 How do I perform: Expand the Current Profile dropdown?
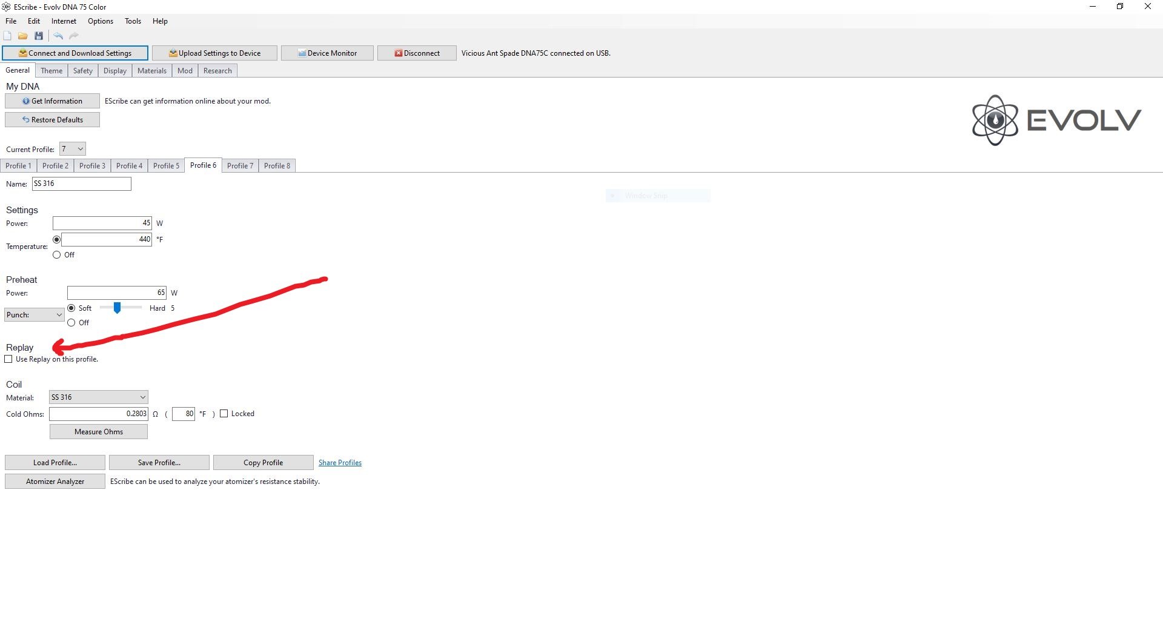point(73,149)
